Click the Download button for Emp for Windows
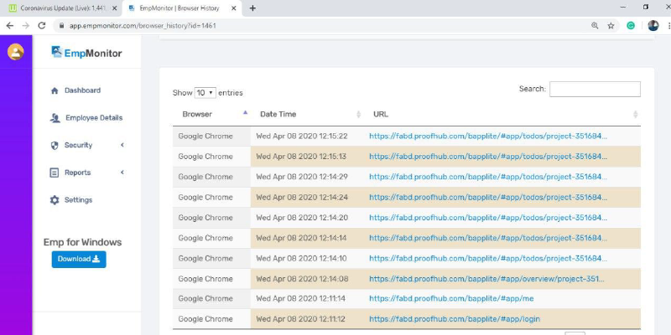 pyautogui.click(x=79, y=260)
